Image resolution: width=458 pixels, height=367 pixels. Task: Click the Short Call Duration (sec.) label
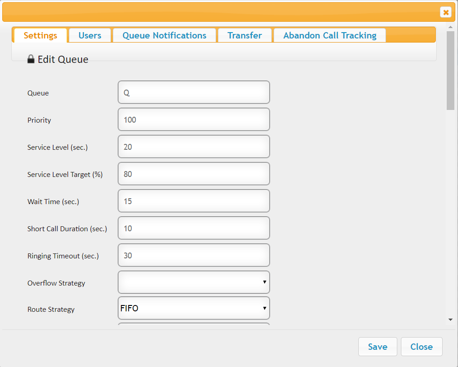pyautogui.click(x=67, y=229)
